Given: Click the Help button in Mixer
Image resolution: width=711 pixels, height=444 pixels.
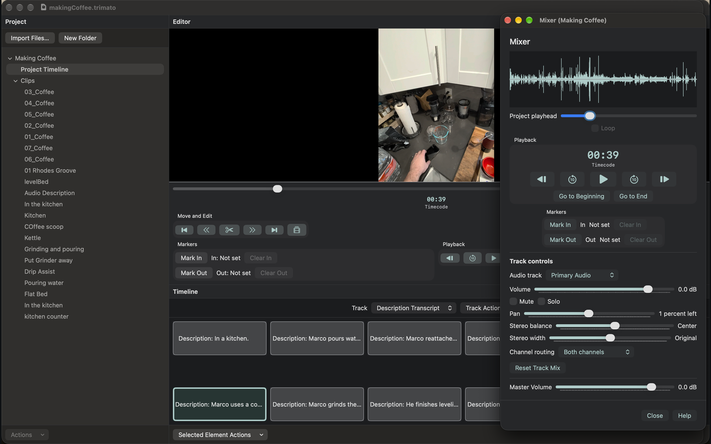Looking at the screenshot, I should tap(684, 416).
